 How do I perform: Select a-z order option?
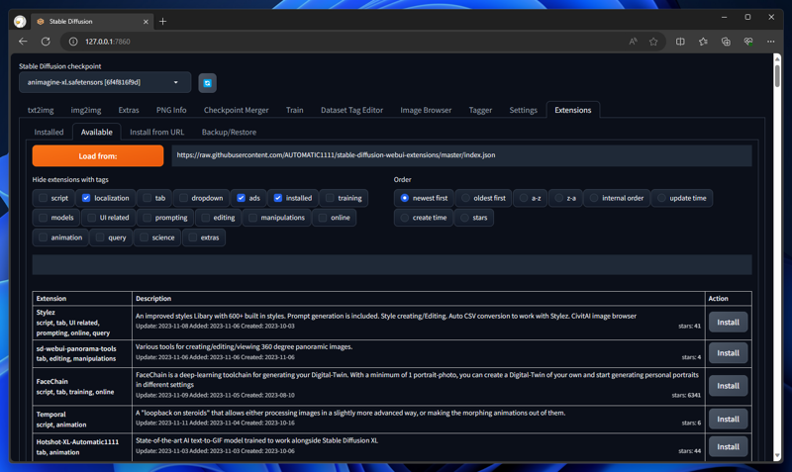click(524, 198)
